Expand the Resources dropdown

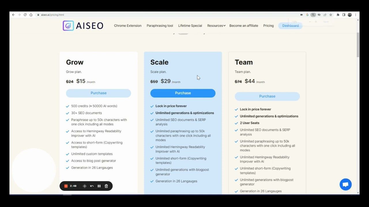(216, 26)
